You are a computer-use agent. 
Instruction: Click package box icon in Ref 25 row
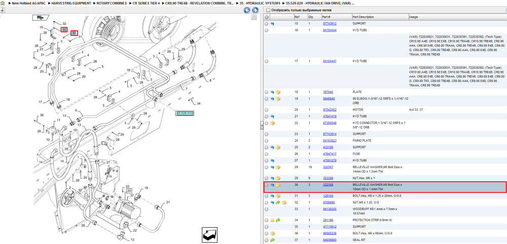click(x=278, y=147)
